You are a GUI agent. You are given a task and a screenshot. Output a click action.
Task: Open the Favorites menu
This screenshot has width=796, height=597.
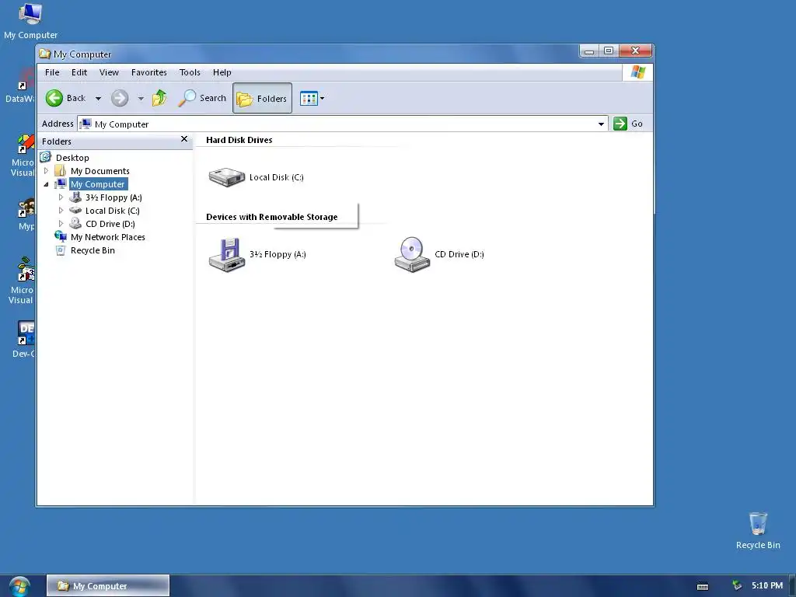(148, 72)
